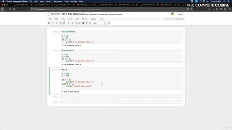Close the 06. Casting browser tab
Screen dimensions: 232x130
pyautogui.click(x=95, y=5)
